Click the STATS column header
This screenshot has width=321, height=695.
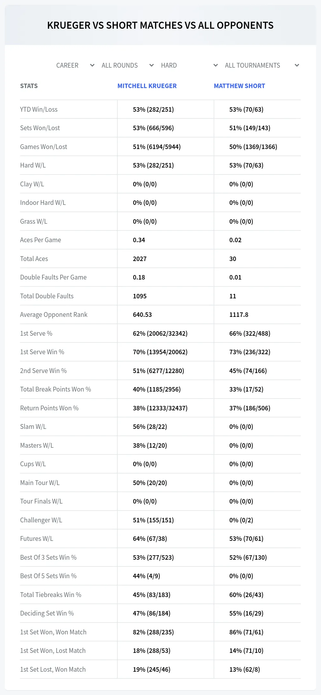pyautogui.click(x=29, y=86)
